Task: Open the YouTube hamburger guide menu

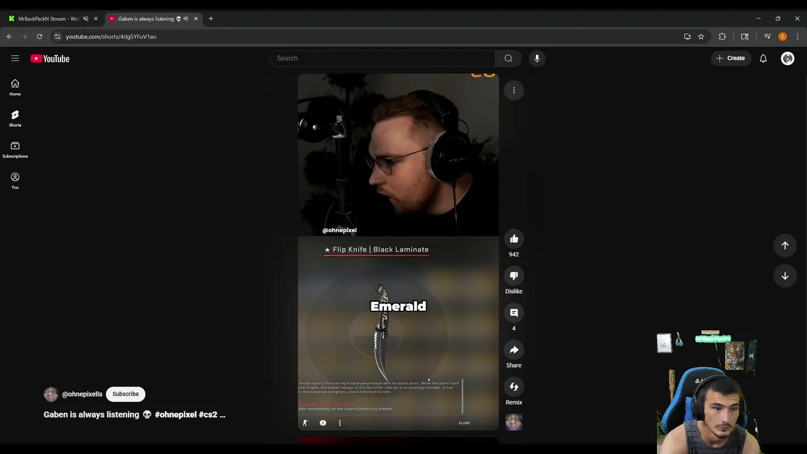Action: click(x=15, y=59)
